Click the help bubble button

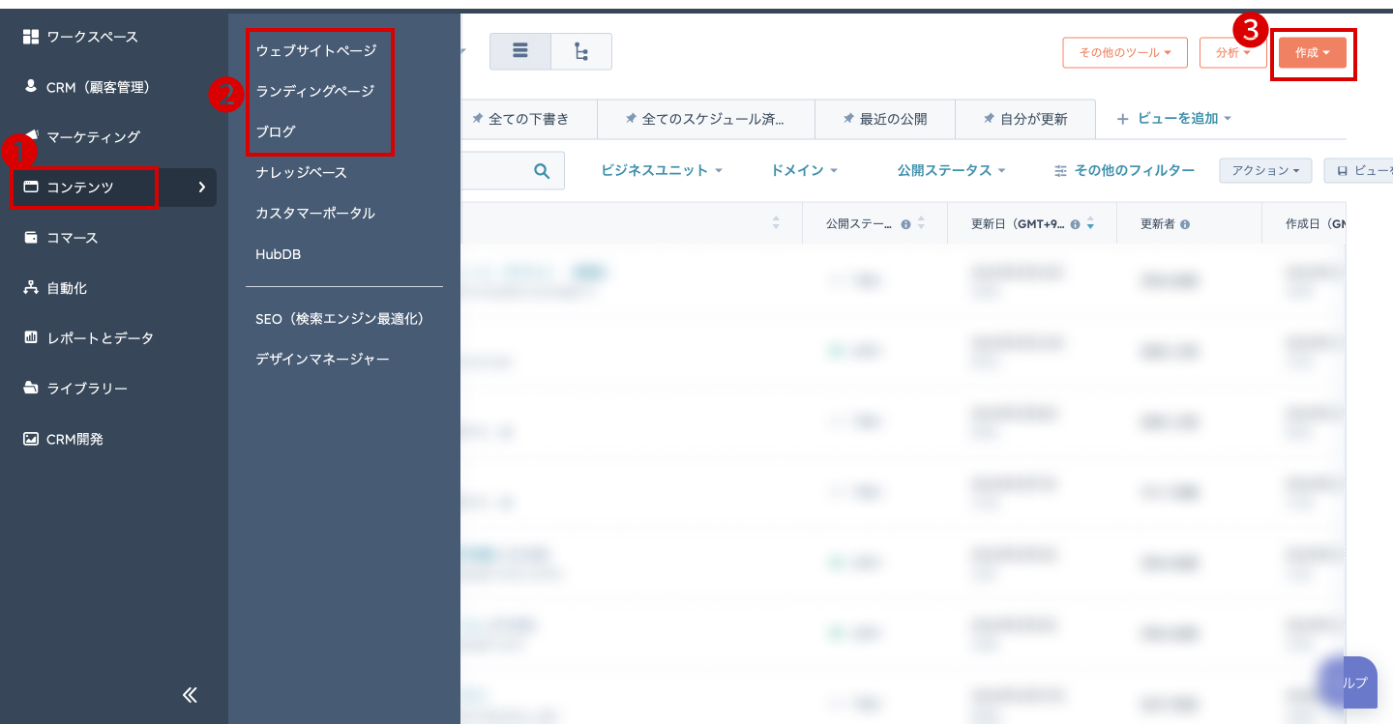1354,682
